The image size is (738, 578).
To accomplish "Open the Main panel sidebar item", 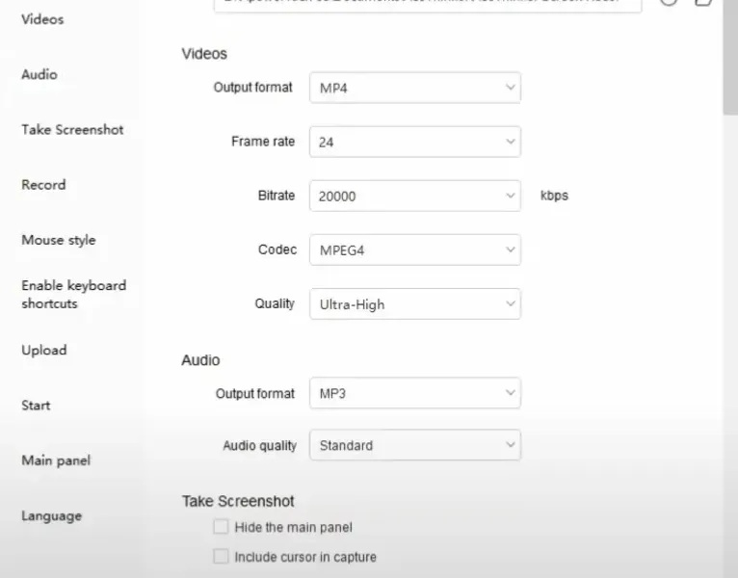I will point(56,460).
